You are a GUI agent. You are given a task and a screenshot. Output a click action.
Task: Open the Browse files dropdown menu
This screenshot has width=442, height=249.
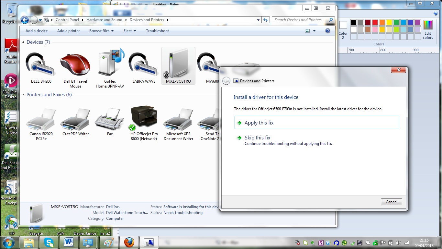click(x=101, y=31)
